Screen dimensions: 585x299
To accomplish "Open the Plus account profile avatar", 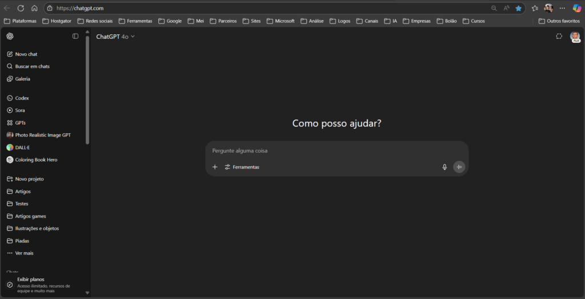I will coord(575,37).
